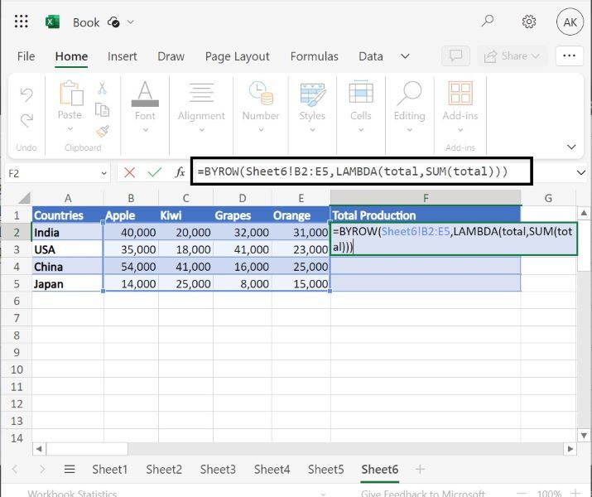Screen dimensions: 592x497
Task: Confirm the formula with the green checkmark
Action: point(154,172)
